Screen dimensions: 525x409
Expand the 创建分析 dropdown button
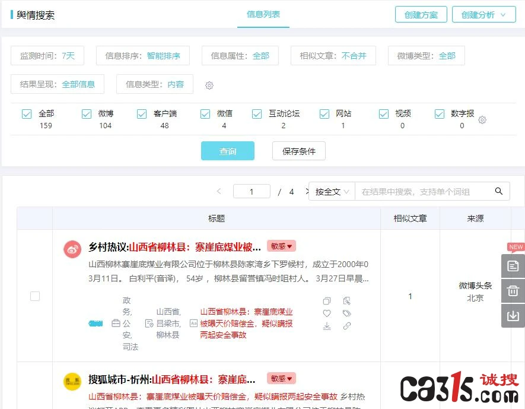point(484,15)
